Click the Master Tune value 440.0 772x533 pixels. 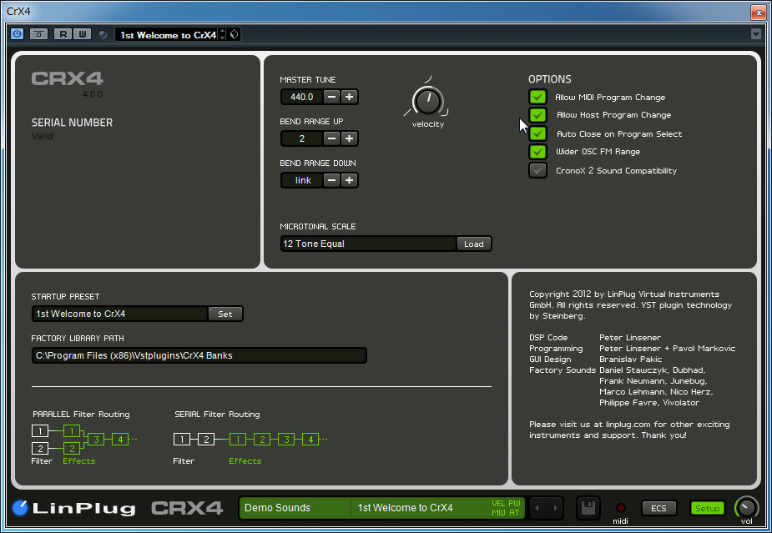coord(302,97)
